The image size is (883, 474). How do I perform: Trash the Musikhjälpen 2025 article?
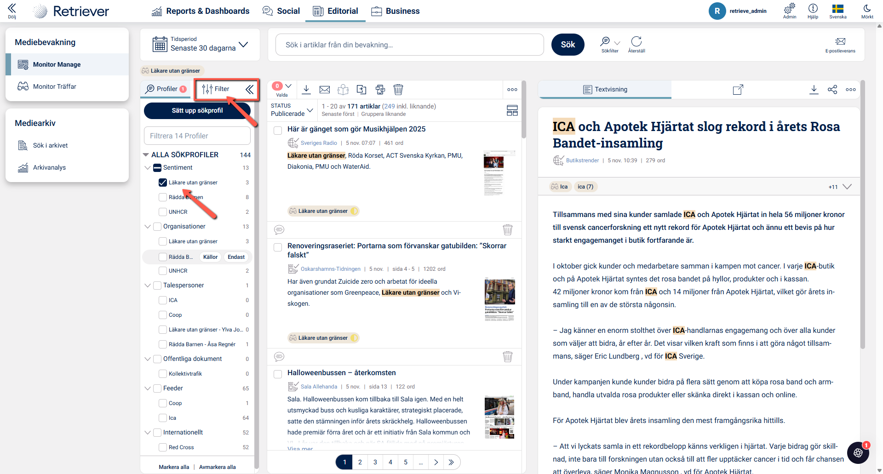click(508, 229)
